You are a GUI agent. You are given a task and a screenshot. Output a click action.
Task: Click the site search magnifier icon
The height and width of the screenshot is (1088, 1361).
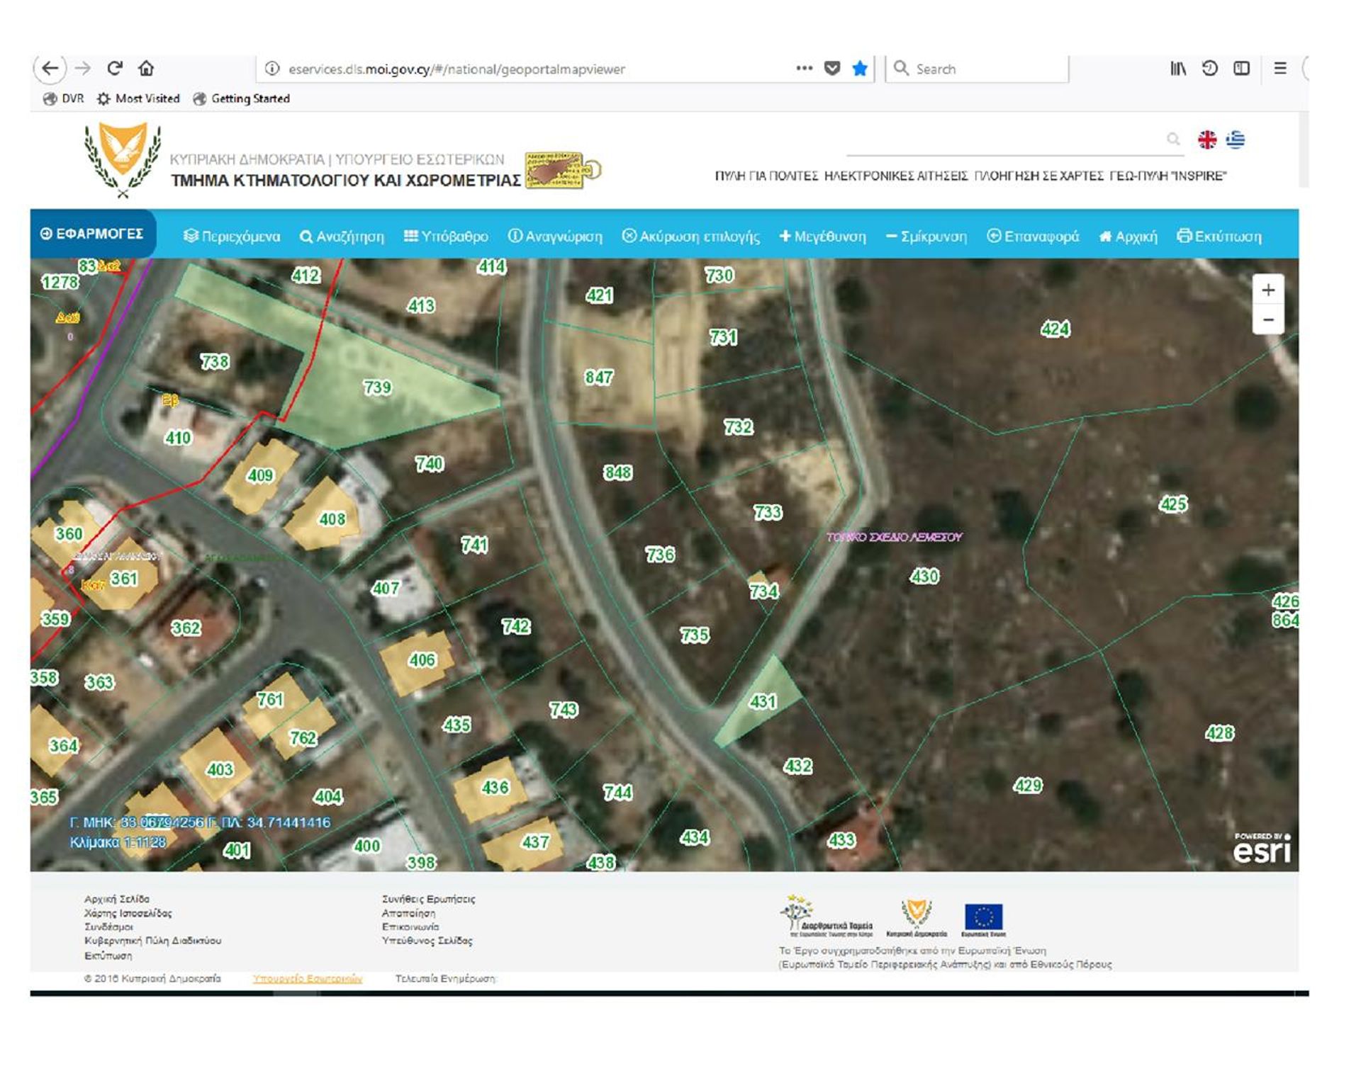coord(1174,139)
